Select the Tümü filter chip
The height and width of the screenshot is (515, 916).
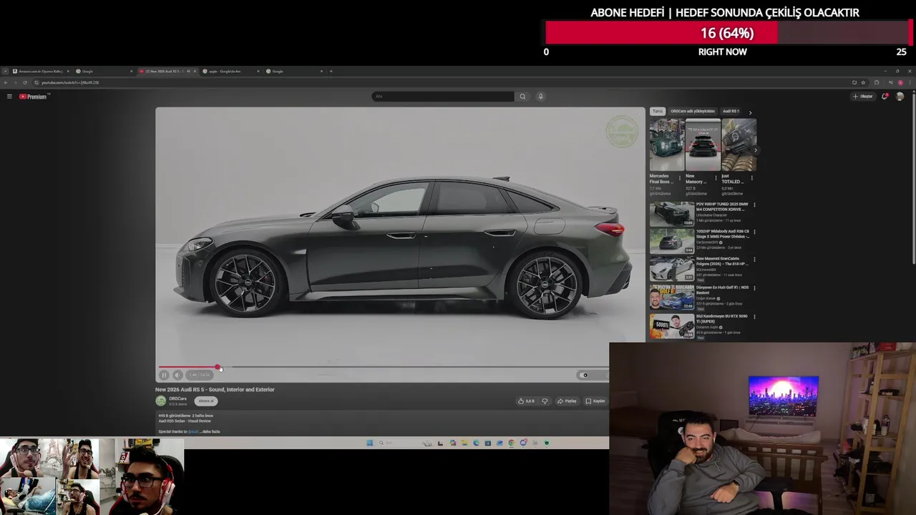tap(658, 112)
